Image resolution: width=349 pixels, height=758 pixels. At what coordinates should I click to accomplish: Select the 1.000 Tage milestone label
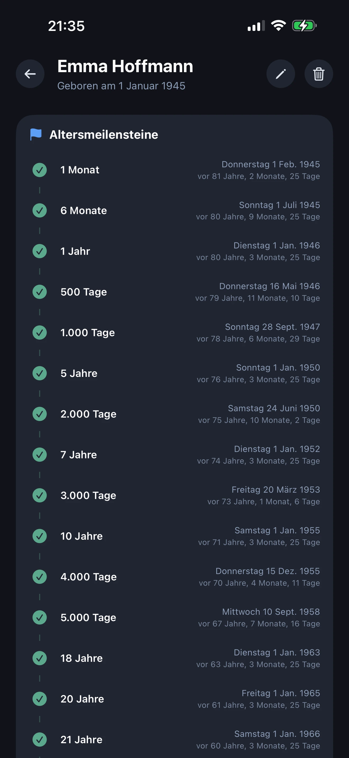[x=88, y=333]
